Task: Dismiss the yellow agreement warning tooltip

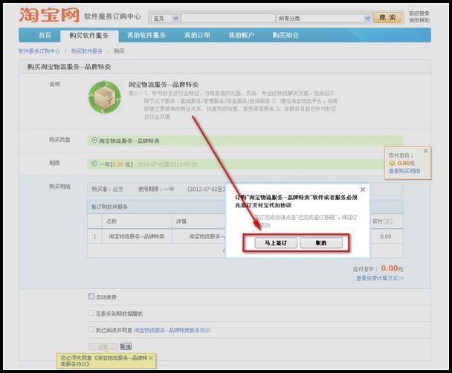Action: pos(151,358)
